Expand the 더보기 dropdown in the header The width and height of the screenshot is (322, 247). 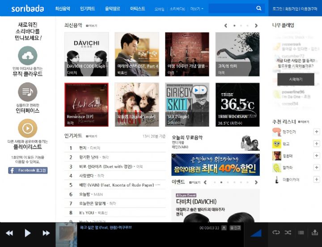tap(197, 9)
